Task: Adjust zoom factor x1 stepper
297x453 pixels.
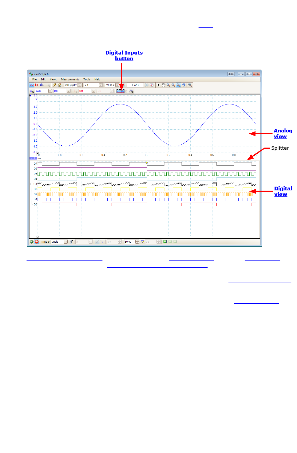Action: tap(100, 85)
